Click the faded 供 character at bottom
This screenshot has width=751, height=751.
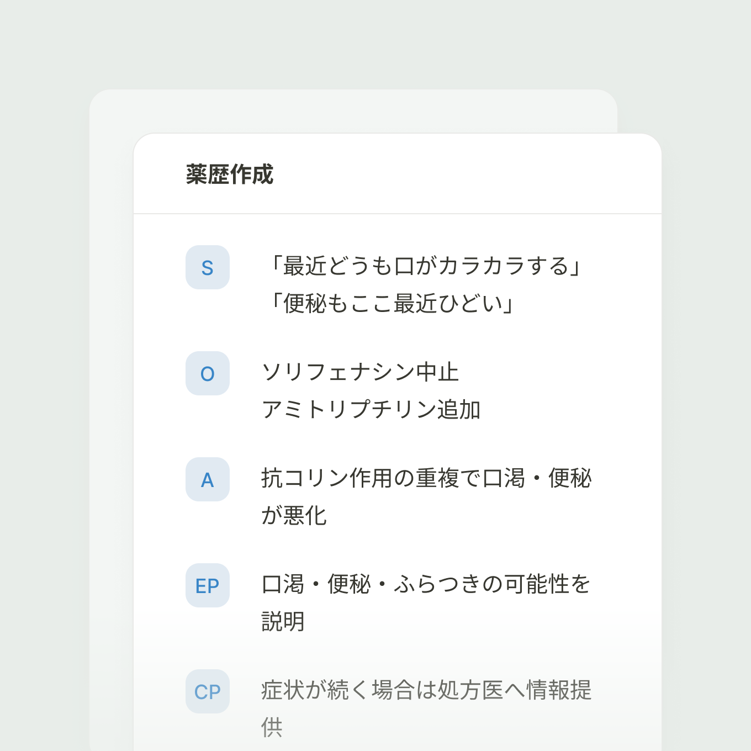272,728
